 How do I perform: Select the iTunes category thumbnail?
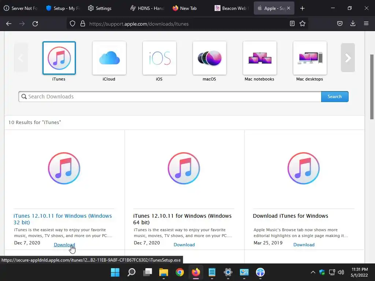pos(59,58)
